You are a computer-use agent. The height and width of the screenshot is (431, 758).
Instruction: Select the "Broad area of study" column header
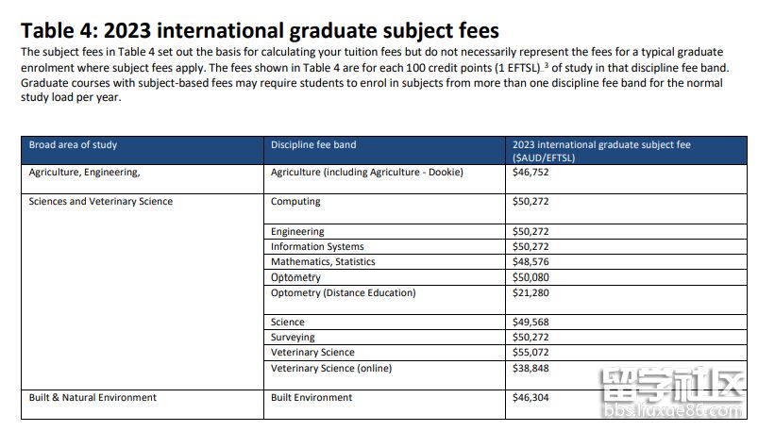click(73, 145)
